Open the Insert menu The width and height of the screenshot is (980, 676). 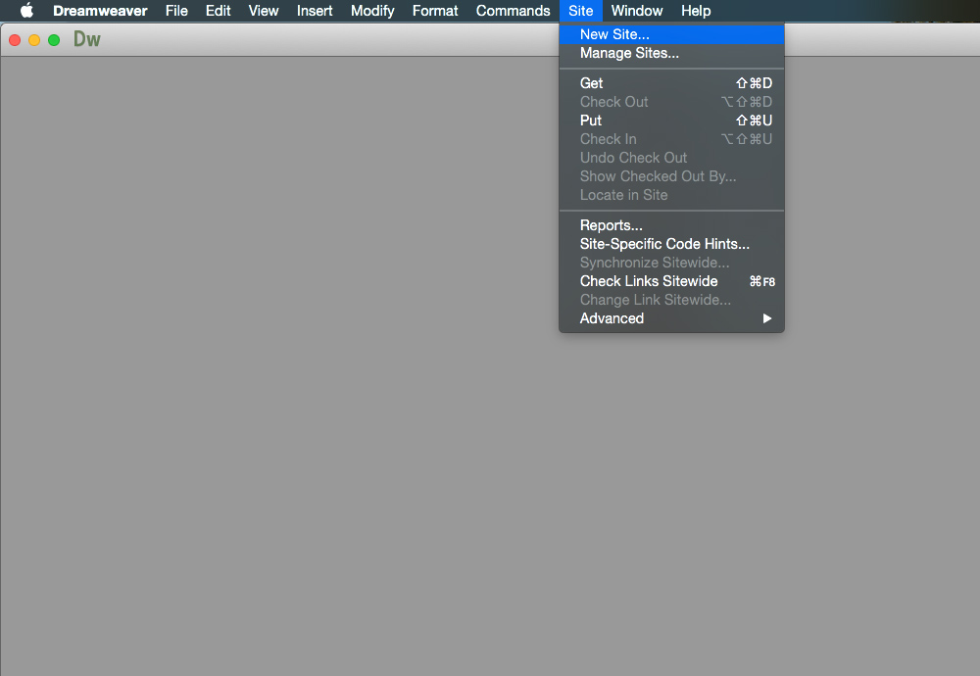click(x=315, y=11)
